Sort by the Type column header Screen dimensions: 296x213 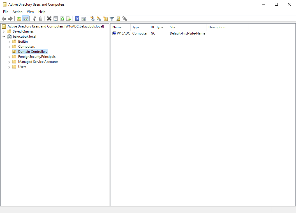point(140,27)
